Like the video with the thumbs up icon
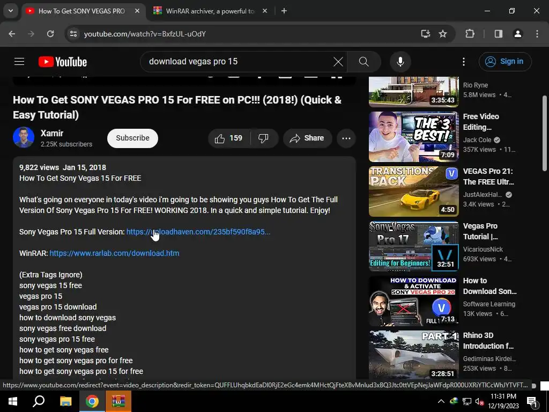 228,138
